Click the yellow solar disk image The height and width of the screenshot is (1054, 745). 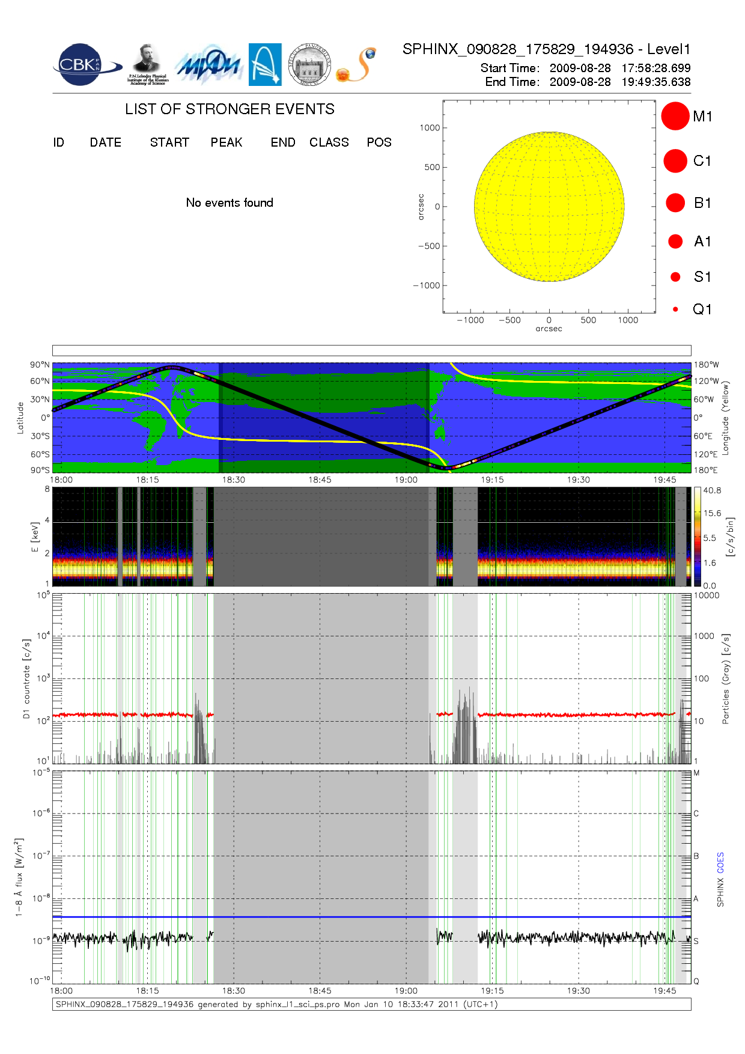click(x=549, y=206)
